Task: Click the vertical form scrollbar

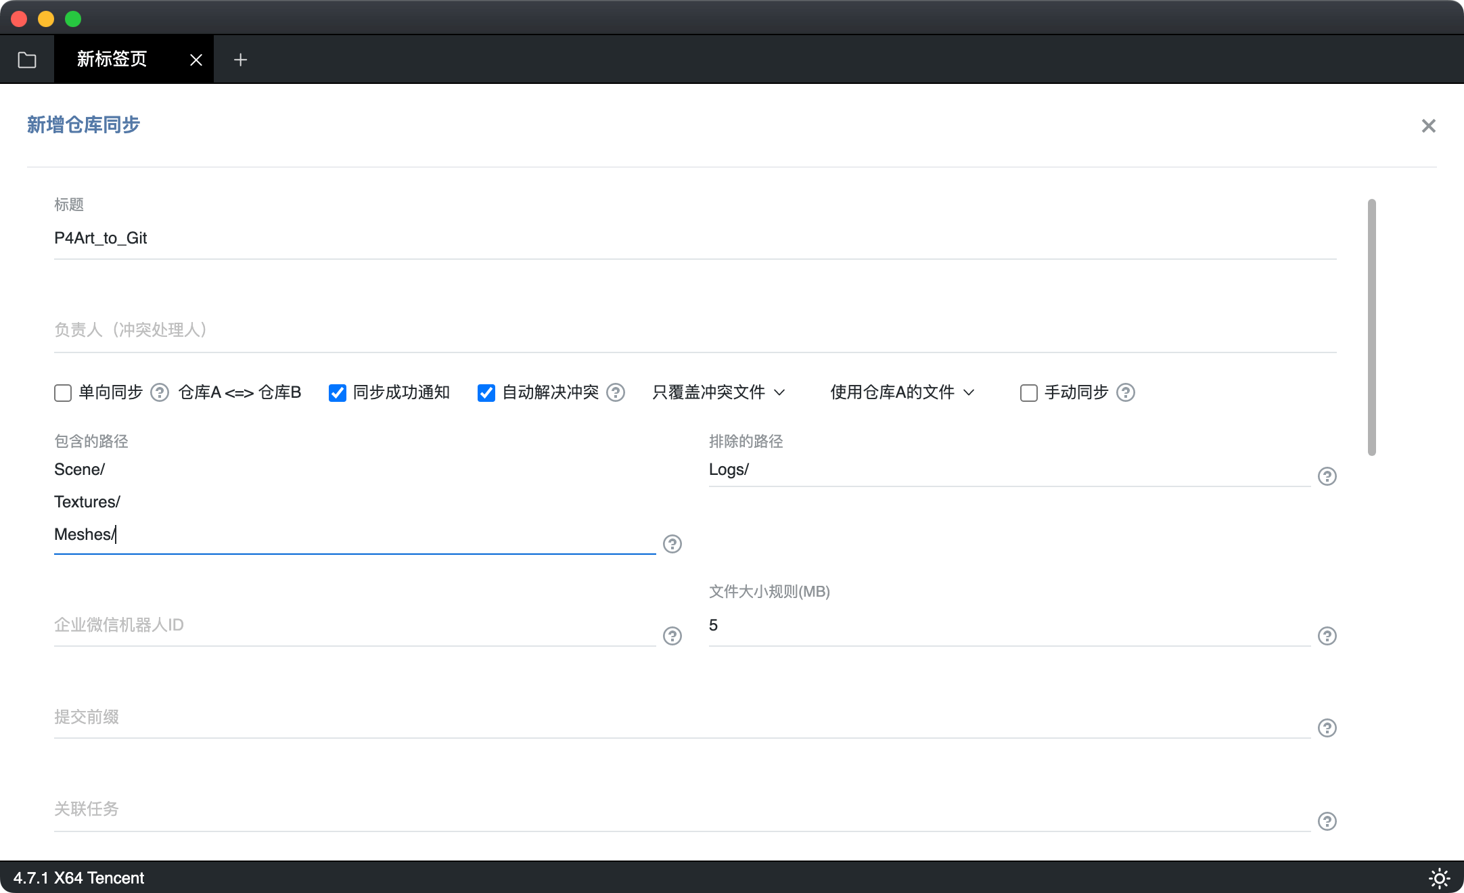Action: tap(1372, 327)
